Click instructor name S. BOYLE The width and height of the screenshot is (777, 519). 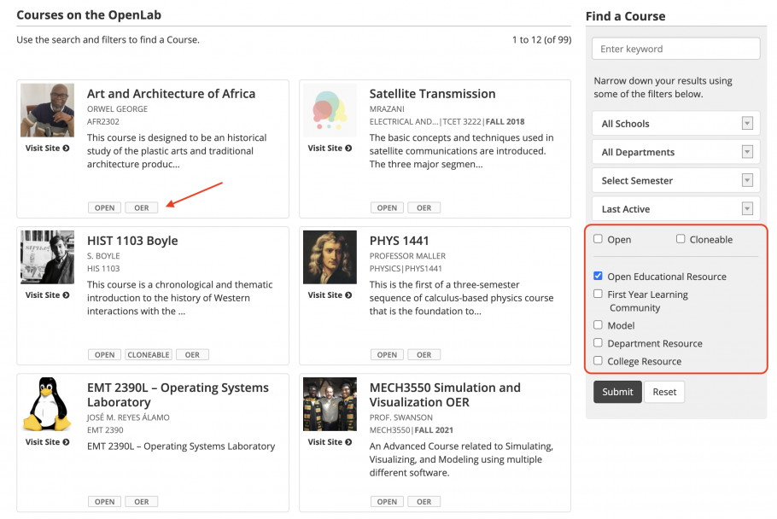point(103,256)
